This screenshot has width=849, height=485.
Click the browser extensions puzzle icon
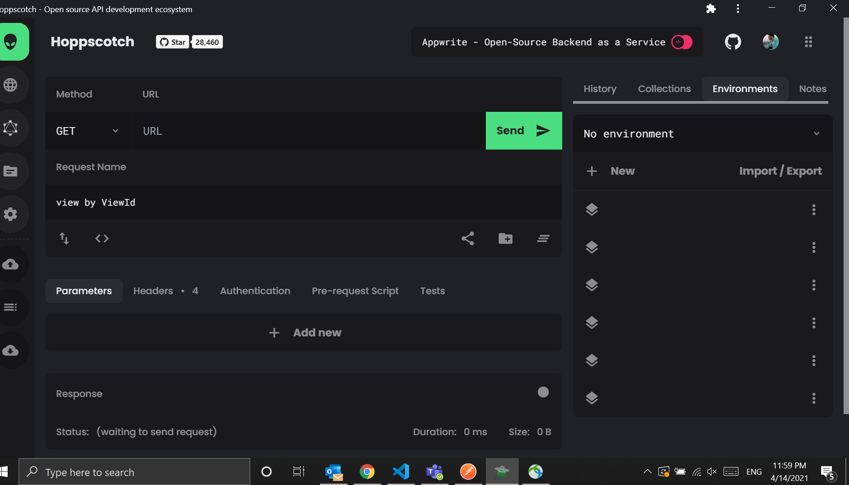(x=711, y=9)
